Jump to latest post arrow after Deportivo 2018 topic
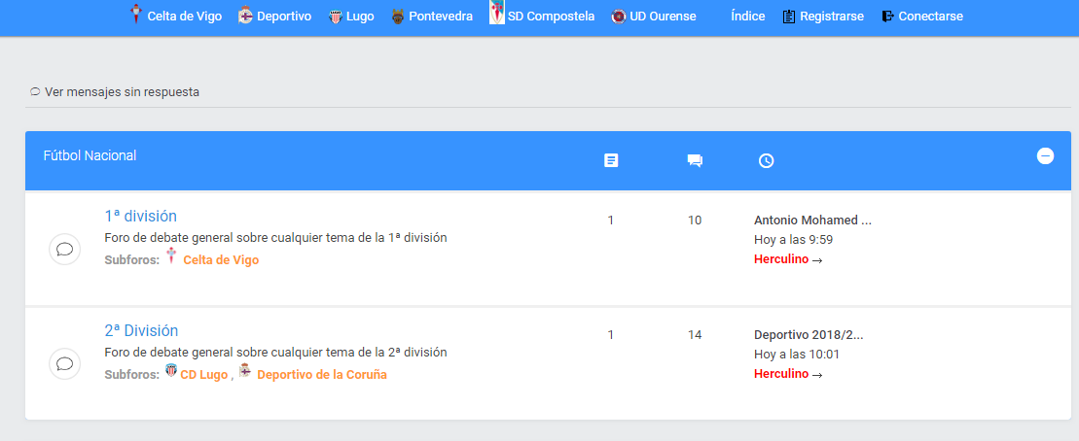The height and width of the screenshot is (441, 1079). click(817, 375)
